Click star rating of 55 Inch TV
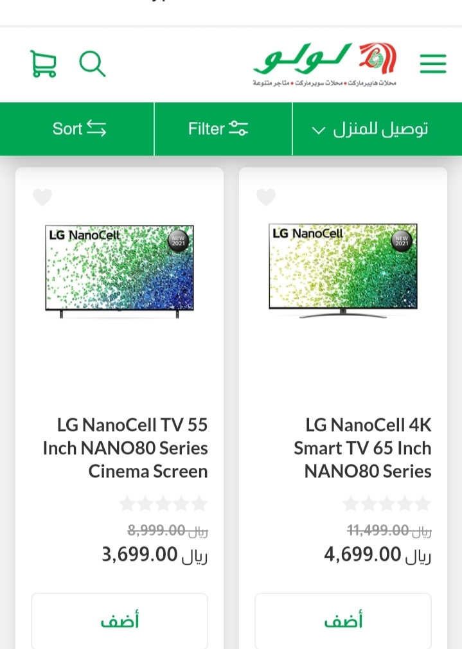Screen dimensions: 462x649 (163, 503)
